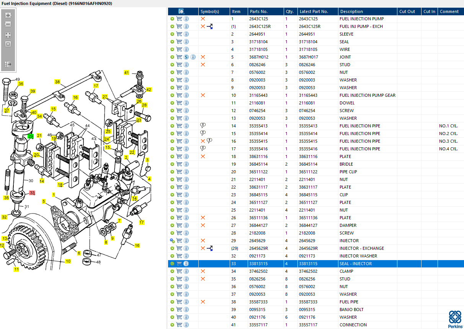Click the list export arrow icon
464x329 pixels.
pos(8,64)
